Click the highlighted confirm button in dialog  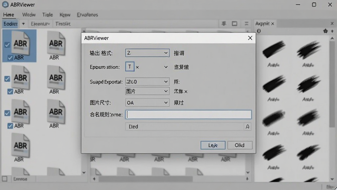point(213,145)
